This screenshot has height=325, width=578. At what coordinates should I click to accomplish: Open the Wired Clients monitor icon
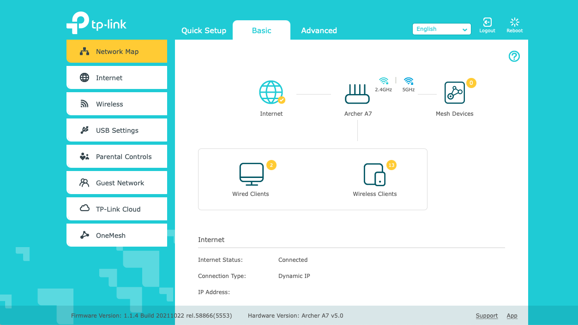click(252, 174)
